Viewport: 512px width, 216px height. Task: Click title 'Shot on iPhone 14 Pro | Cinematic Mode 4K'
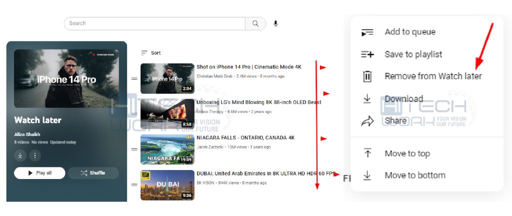(x=249, y=67)
